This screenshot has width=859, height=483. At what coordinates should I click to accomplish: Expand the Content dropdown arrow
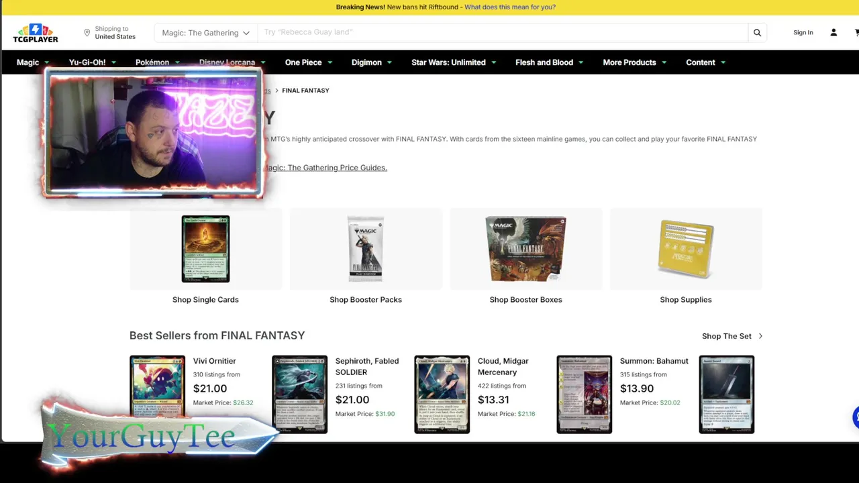723,62
